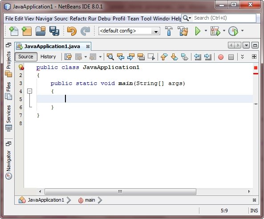Screen dimensions: 264x219
Task: Click the Profile Project icon
Action: 233,31
